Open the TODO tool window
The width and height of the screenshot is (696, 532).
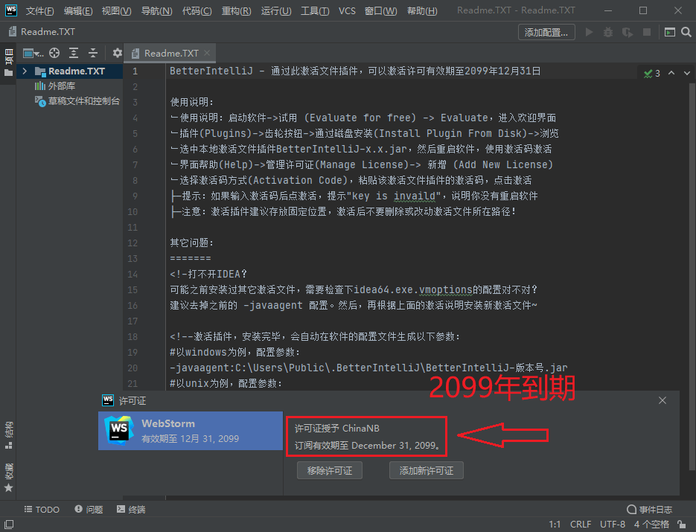[x=42, y=510]
